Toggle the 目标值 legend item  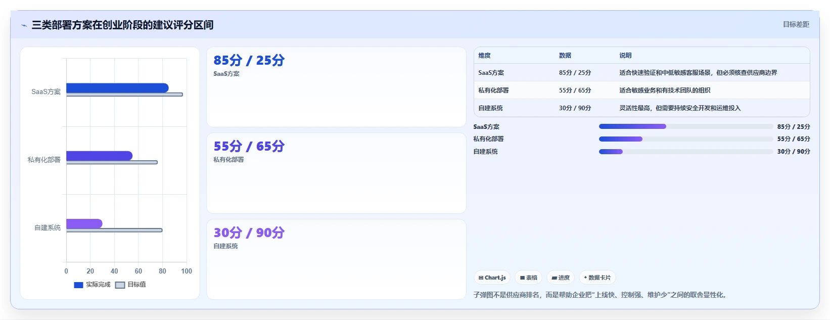click(x=130, y=285)
